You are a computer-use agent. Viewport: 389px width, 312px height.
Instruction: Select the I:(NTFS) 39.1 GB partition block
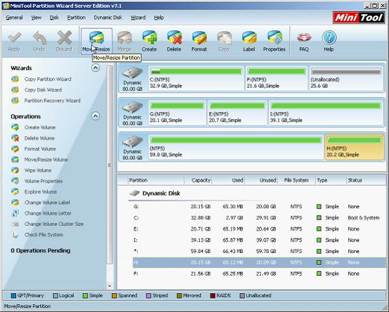[326, 113]
